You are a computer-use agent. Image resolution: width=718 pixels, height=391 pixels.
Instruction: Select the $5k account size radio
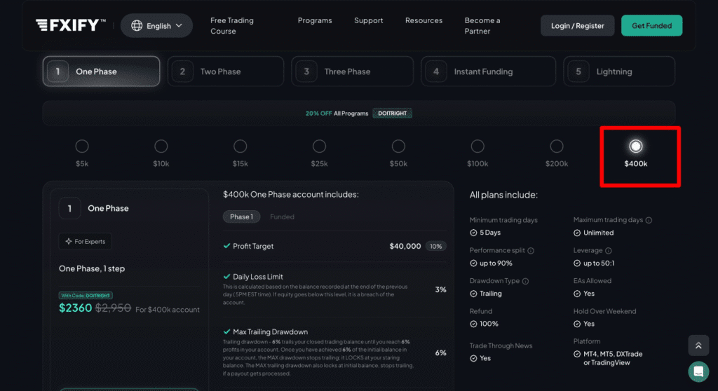(x=82, y=146)
